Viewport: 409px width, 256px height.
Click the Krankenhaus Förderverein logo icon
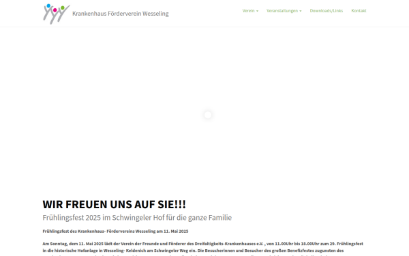click(x=57, y=14)
